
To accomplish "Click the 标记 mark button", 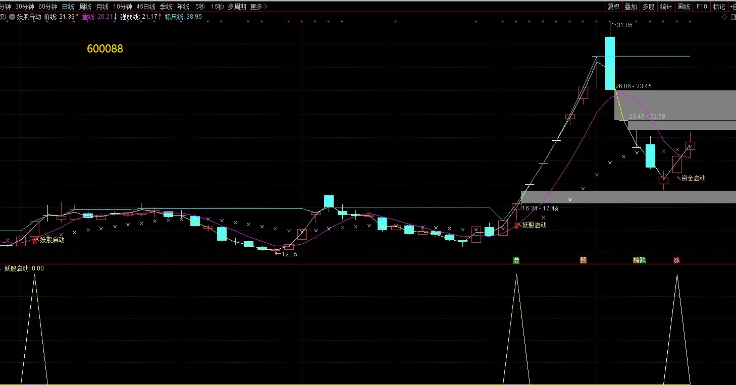I will click(x=719, y=7).
